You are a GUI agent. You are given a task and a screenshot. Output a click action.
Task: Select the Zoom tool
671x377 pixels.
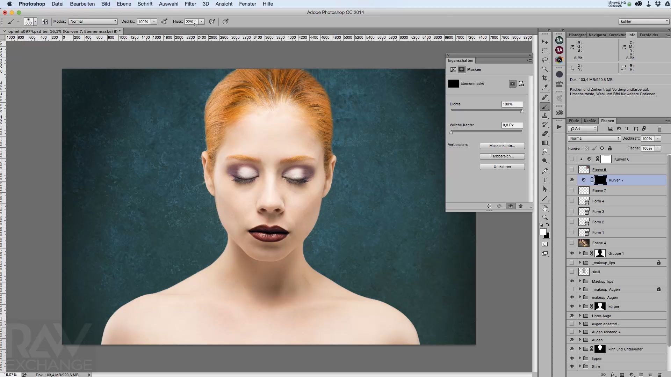(545, 217)
